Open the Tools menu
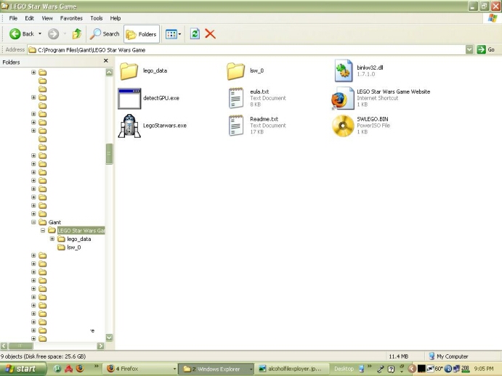Viewport: 502px width, 376px height. [97, 18]
